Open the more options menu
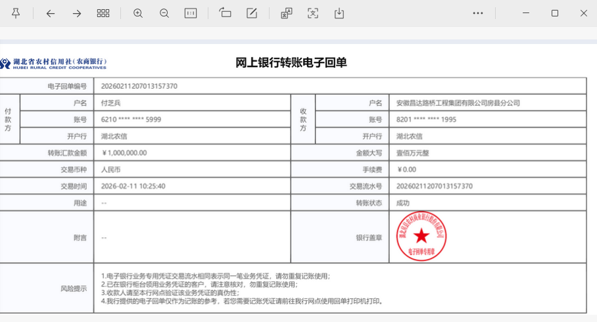 click(x=478, y=13)
